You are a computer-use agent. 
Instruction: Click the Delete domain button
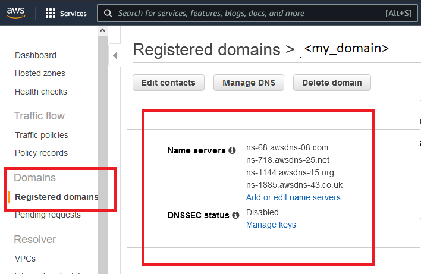(332, 83)
